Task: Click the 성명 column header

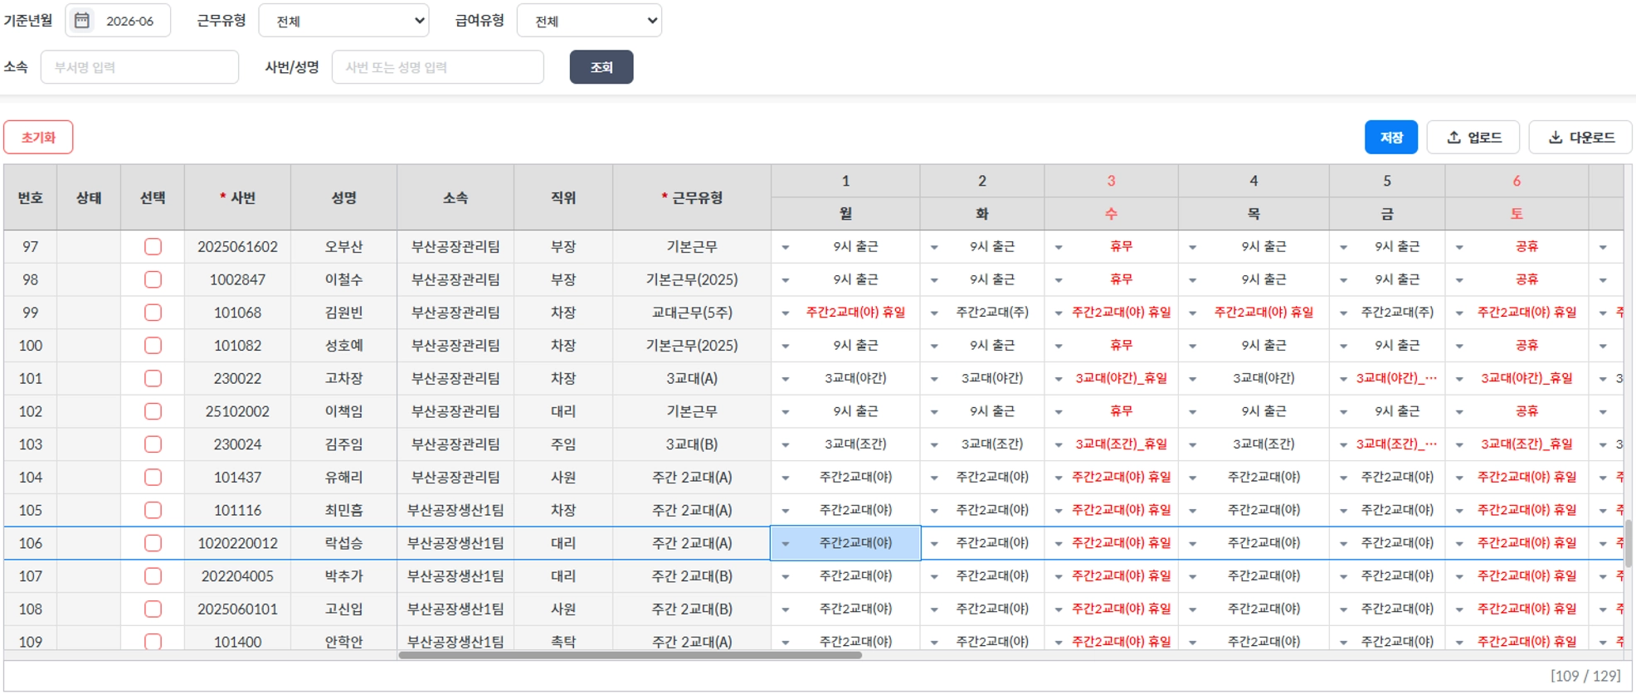Action: click(x=343, y=197)
